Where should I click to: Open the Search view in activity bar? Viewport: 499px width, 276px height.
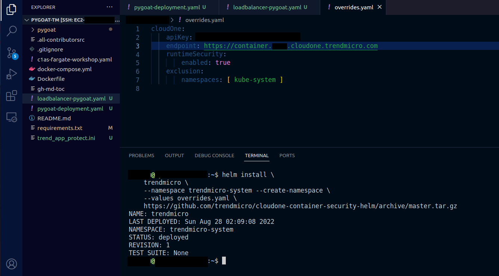(11, 31)
